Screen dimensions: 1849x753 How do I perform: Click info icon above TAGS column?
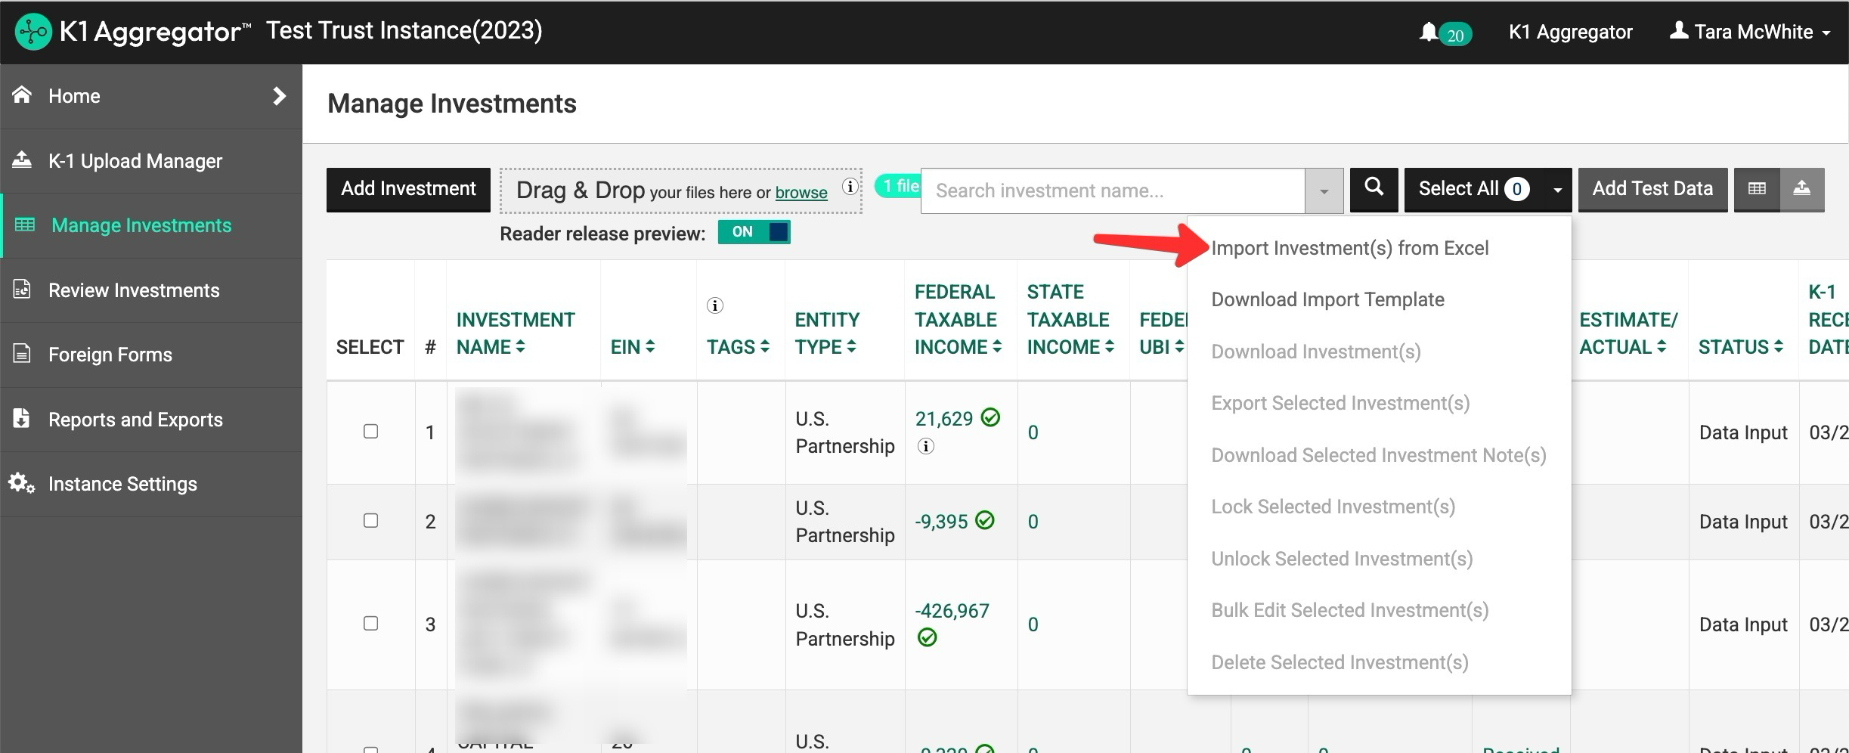pyautogui.click(x=714, y=305)
